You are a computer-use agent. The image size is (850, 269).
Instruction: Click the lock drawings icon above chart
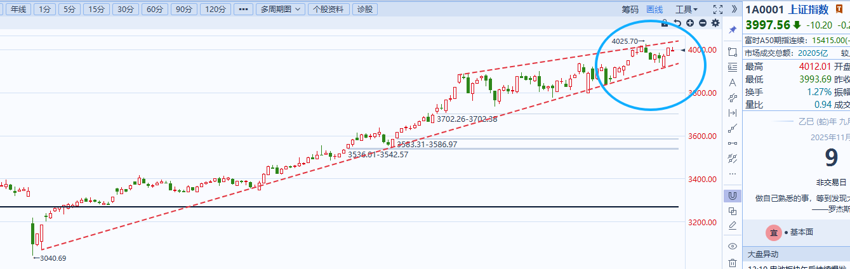(x=665, y=23)
